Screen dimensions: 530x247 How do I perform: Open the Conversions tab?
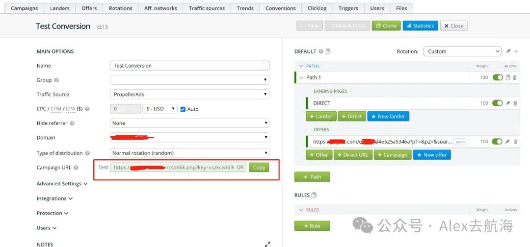click(281, 8)
